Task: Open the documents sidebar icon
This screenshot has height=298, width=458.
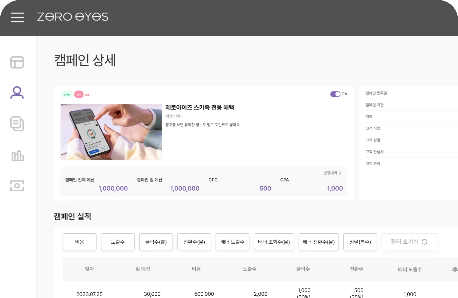Action: 17,124
